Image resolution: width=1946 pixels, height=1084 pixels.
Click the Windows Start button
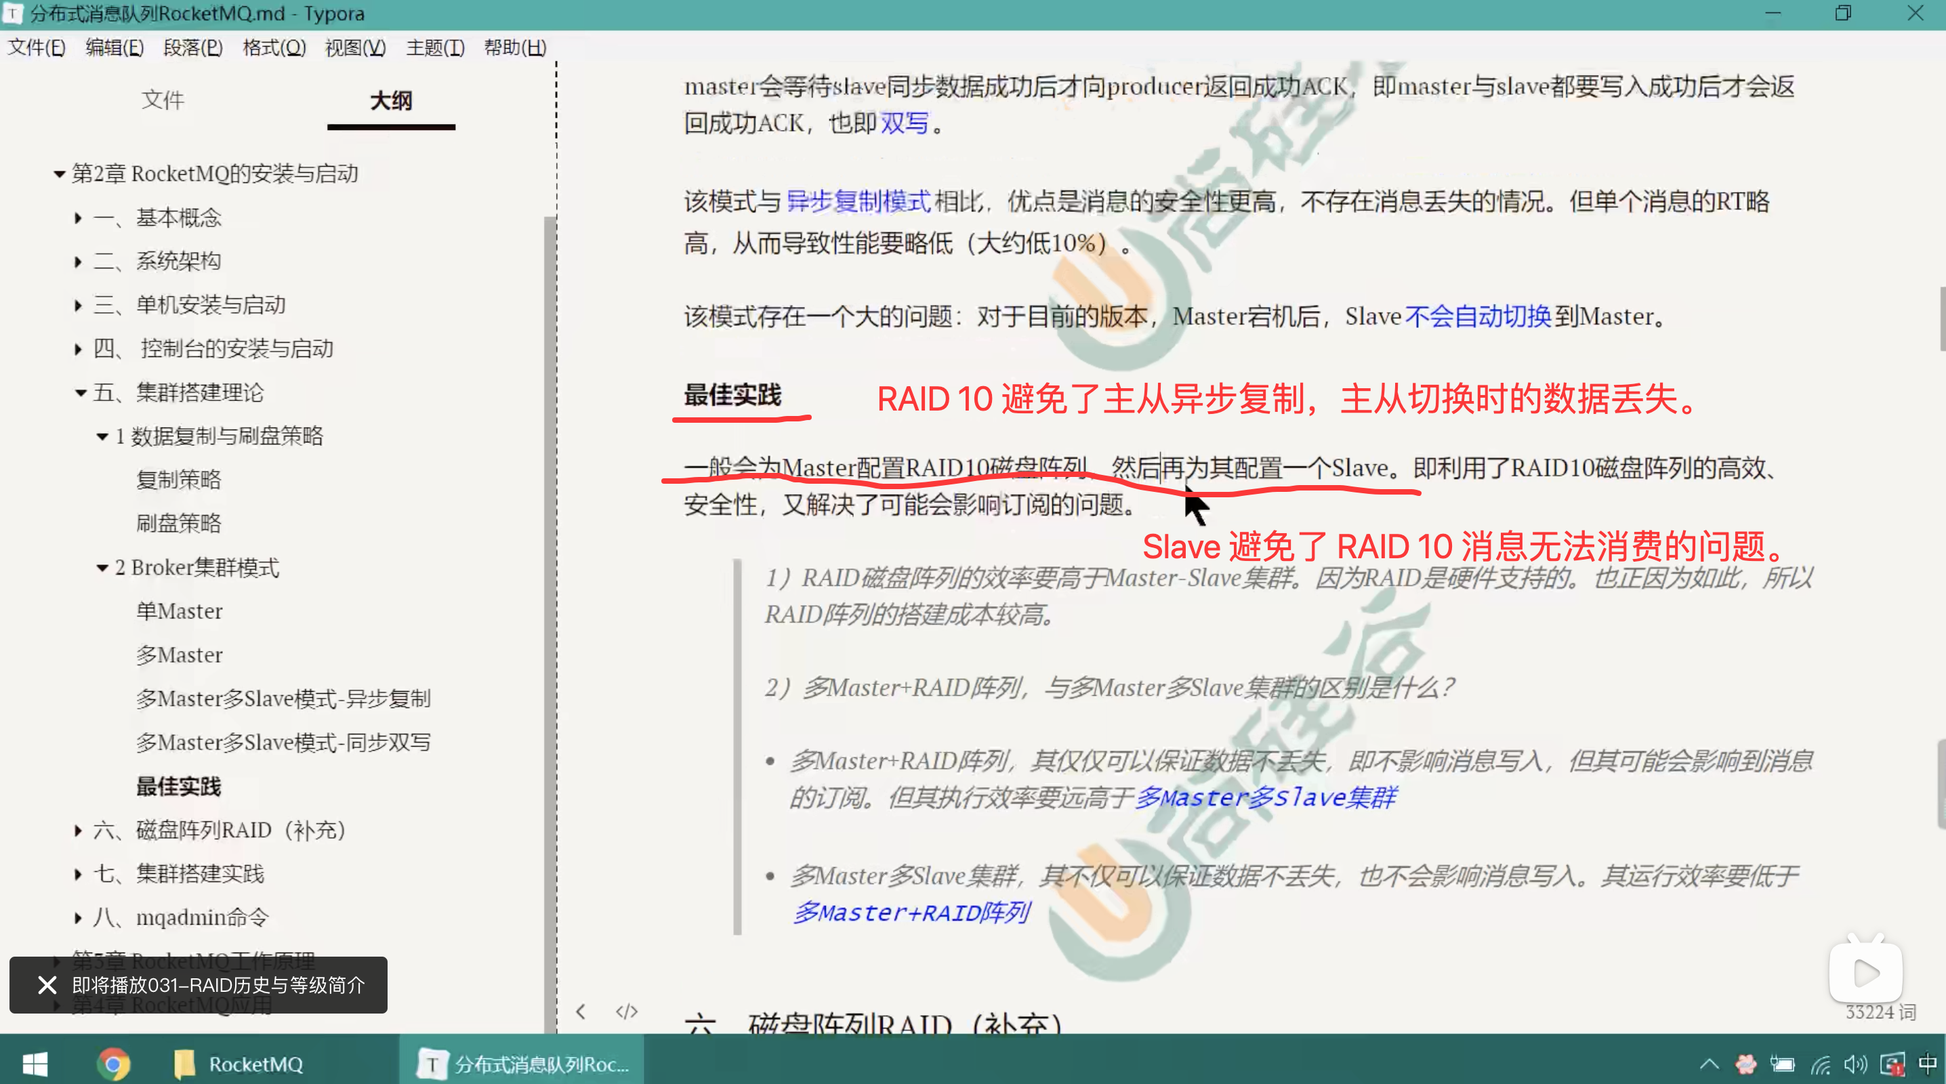pyautogui.click(x=35, y=1064)
